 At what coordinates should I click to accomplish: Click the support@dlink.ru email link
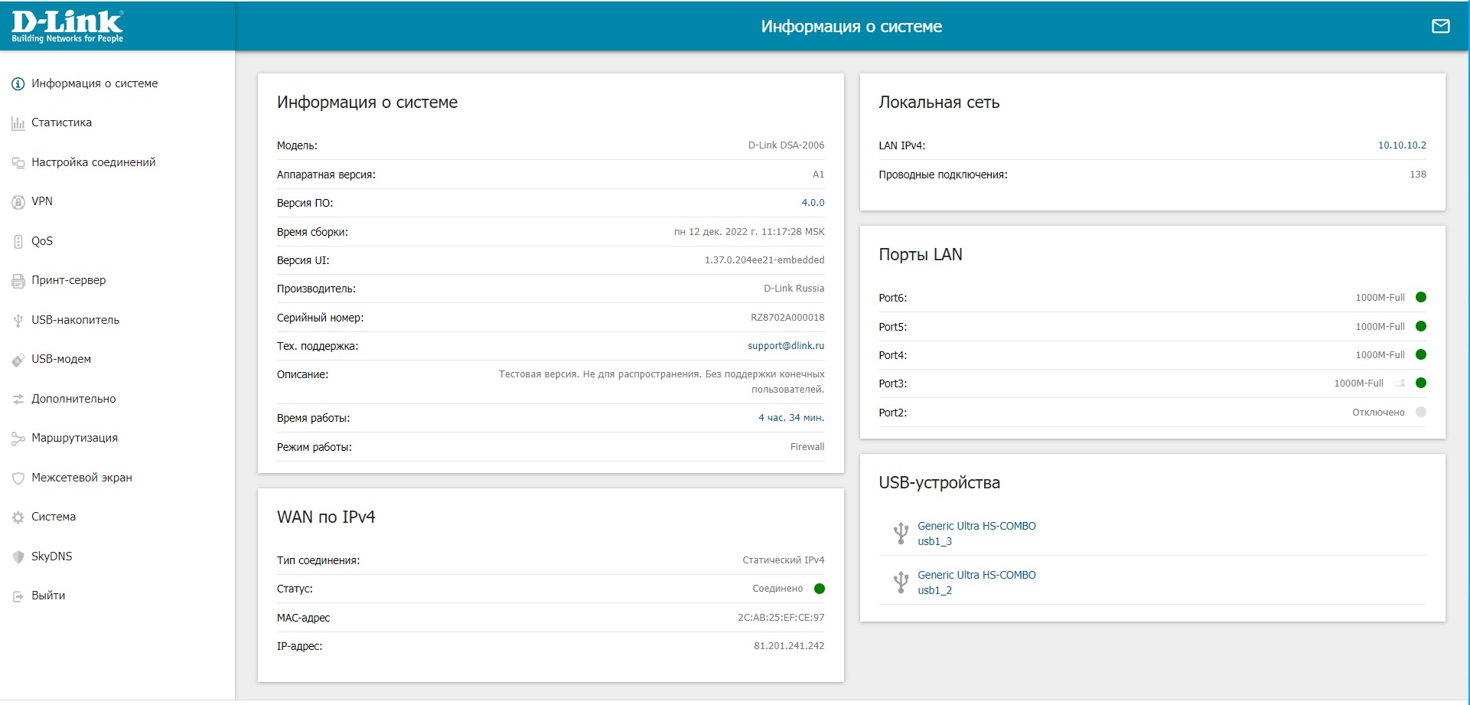point(786,346)
